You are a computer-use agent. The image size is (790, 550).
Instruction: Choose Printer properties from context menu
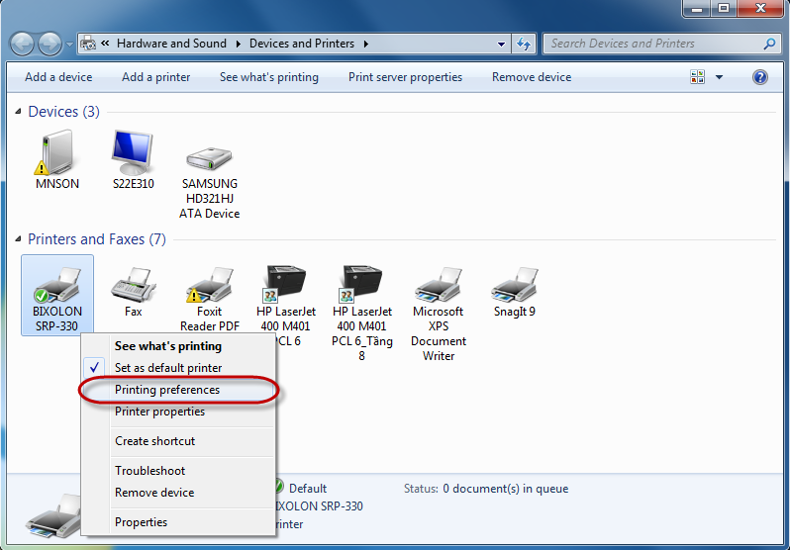click(159, 412)
